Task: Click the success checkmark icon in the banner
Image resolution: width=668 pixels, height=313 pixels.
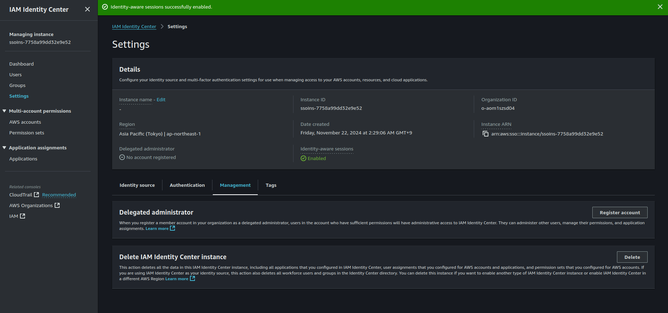Action: [105, 7]
